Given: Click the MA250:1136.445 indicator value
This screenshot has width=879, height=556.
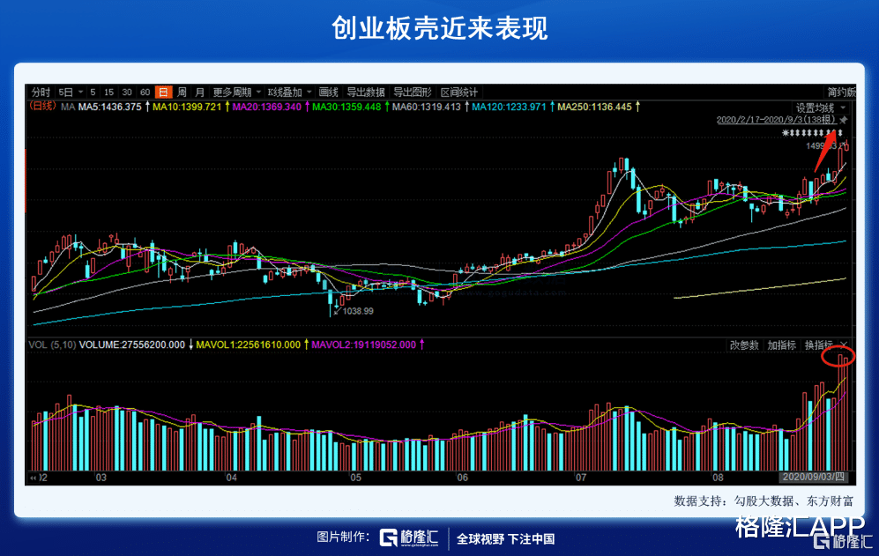Looking at the screenshot, I should 594,107.
